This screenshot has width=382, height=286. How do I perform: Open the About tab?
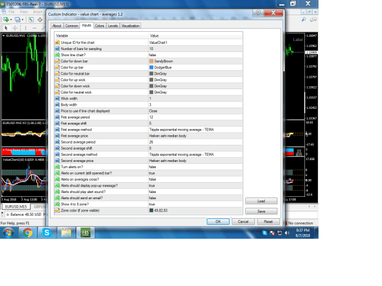(x=57, y=26)
